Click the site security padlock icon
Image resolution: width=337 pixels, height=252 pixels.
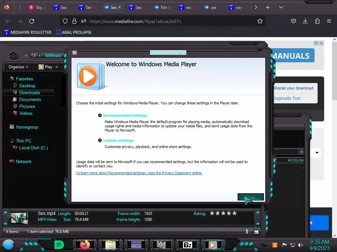point(74,21)
